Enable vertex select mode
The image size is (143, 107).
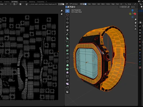tap(81, 4)
